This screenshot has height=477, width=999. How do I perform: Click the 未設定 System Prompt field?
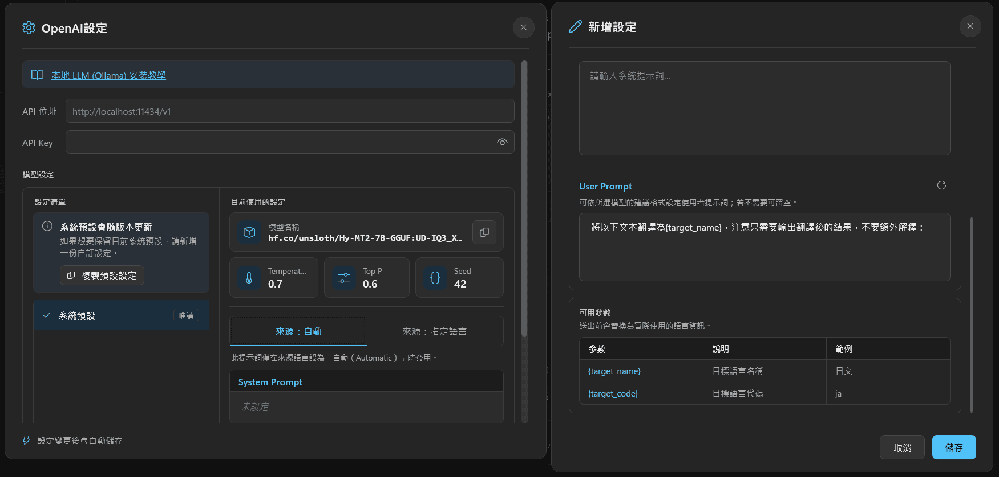[366, 407]
